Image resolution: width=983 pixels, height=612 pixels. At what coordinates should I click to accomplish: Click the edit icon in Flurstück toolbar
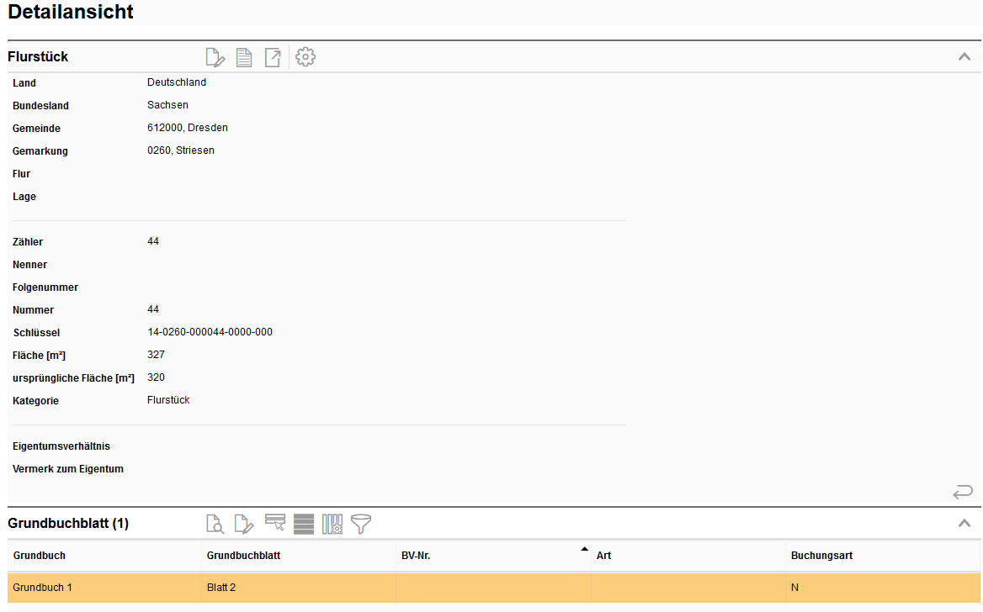click(215, 57)
